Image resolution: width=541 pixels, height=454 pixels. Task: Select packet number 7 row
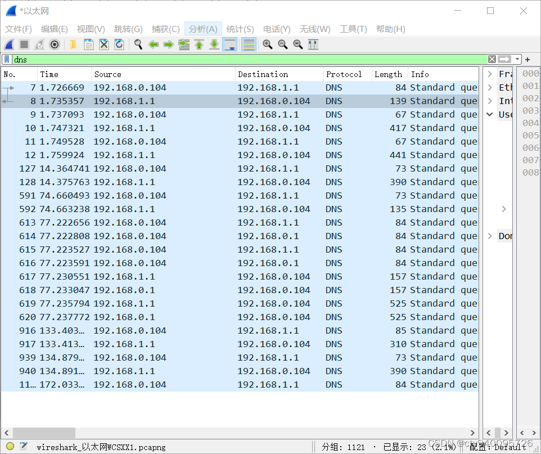tap(240, 88)
